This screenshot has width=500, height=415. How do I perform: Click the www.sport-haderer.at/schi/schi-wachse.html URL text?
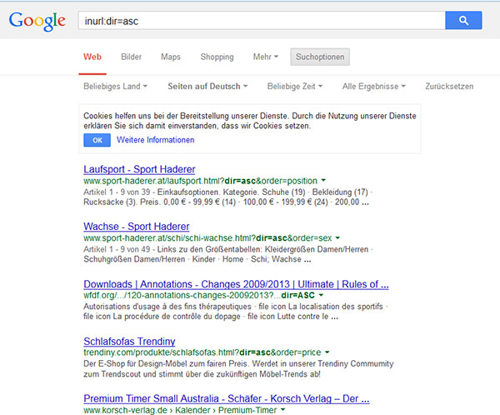click(x=207, y=238)
